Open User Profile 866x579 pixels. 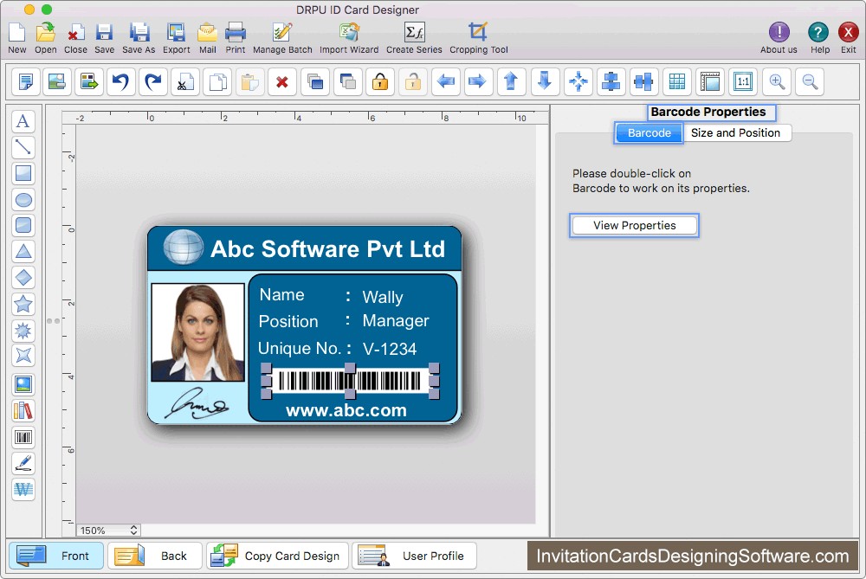click(x=414, y=556)
